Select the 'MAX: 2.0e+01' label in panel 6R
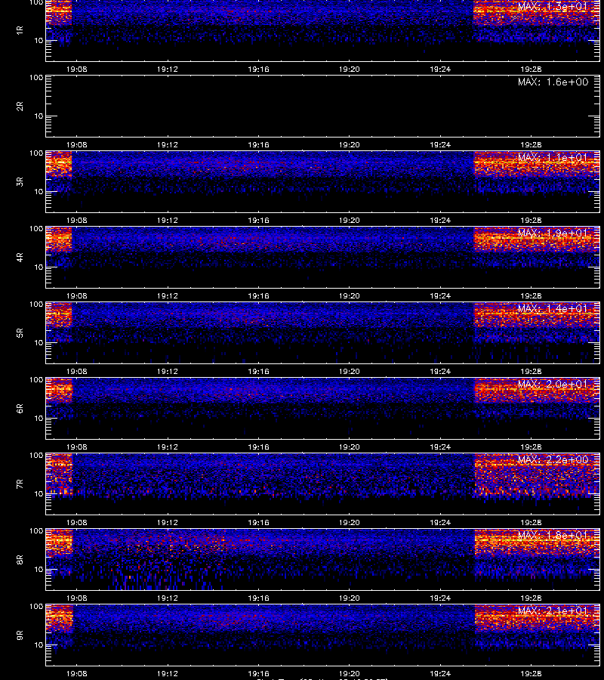Viewport: 604px width, 680px height. coord(553,384)
